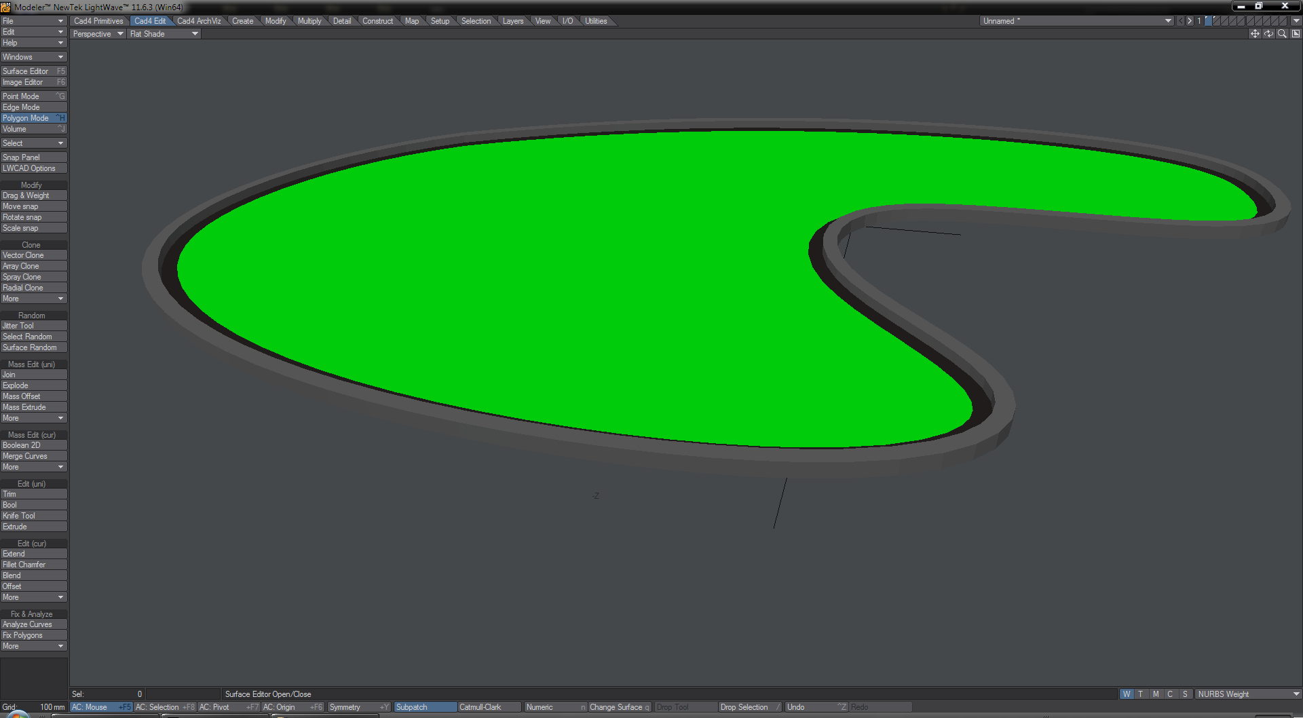Image resolution: width=1303 pixels, height=718 pixels.
Task: Open the Perspective view type dropdown
Action: click(x=98, y=34)
